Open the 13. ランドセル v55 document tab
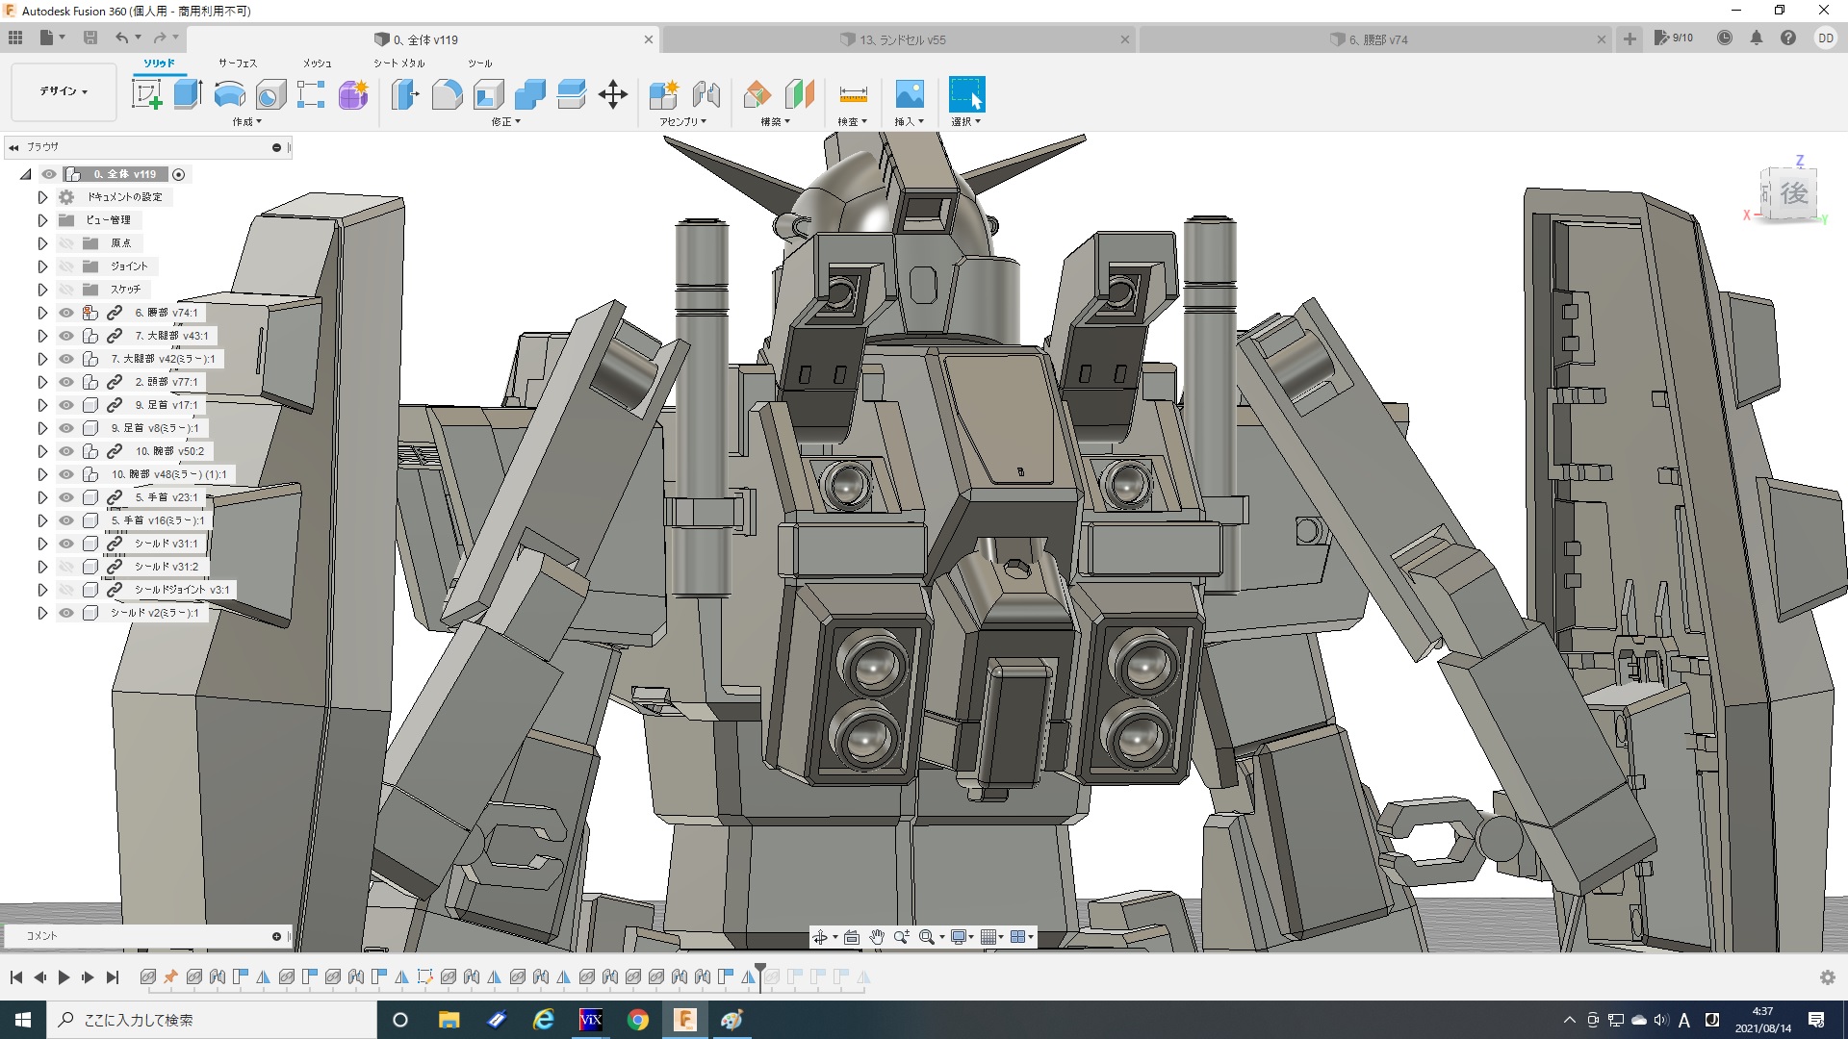The height and width of the screenshot is (1039, 1848). pyautogui.click(x=902, y=39)
